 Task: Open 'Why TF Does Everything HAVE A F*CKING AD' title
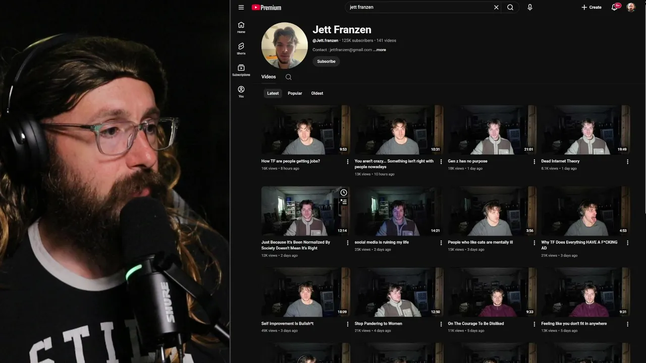[x=579, y=245]
